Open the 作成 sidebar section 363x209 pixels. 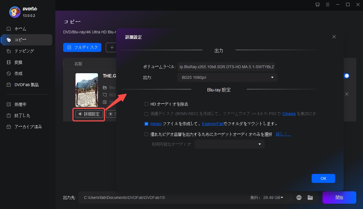pos(27,74)
